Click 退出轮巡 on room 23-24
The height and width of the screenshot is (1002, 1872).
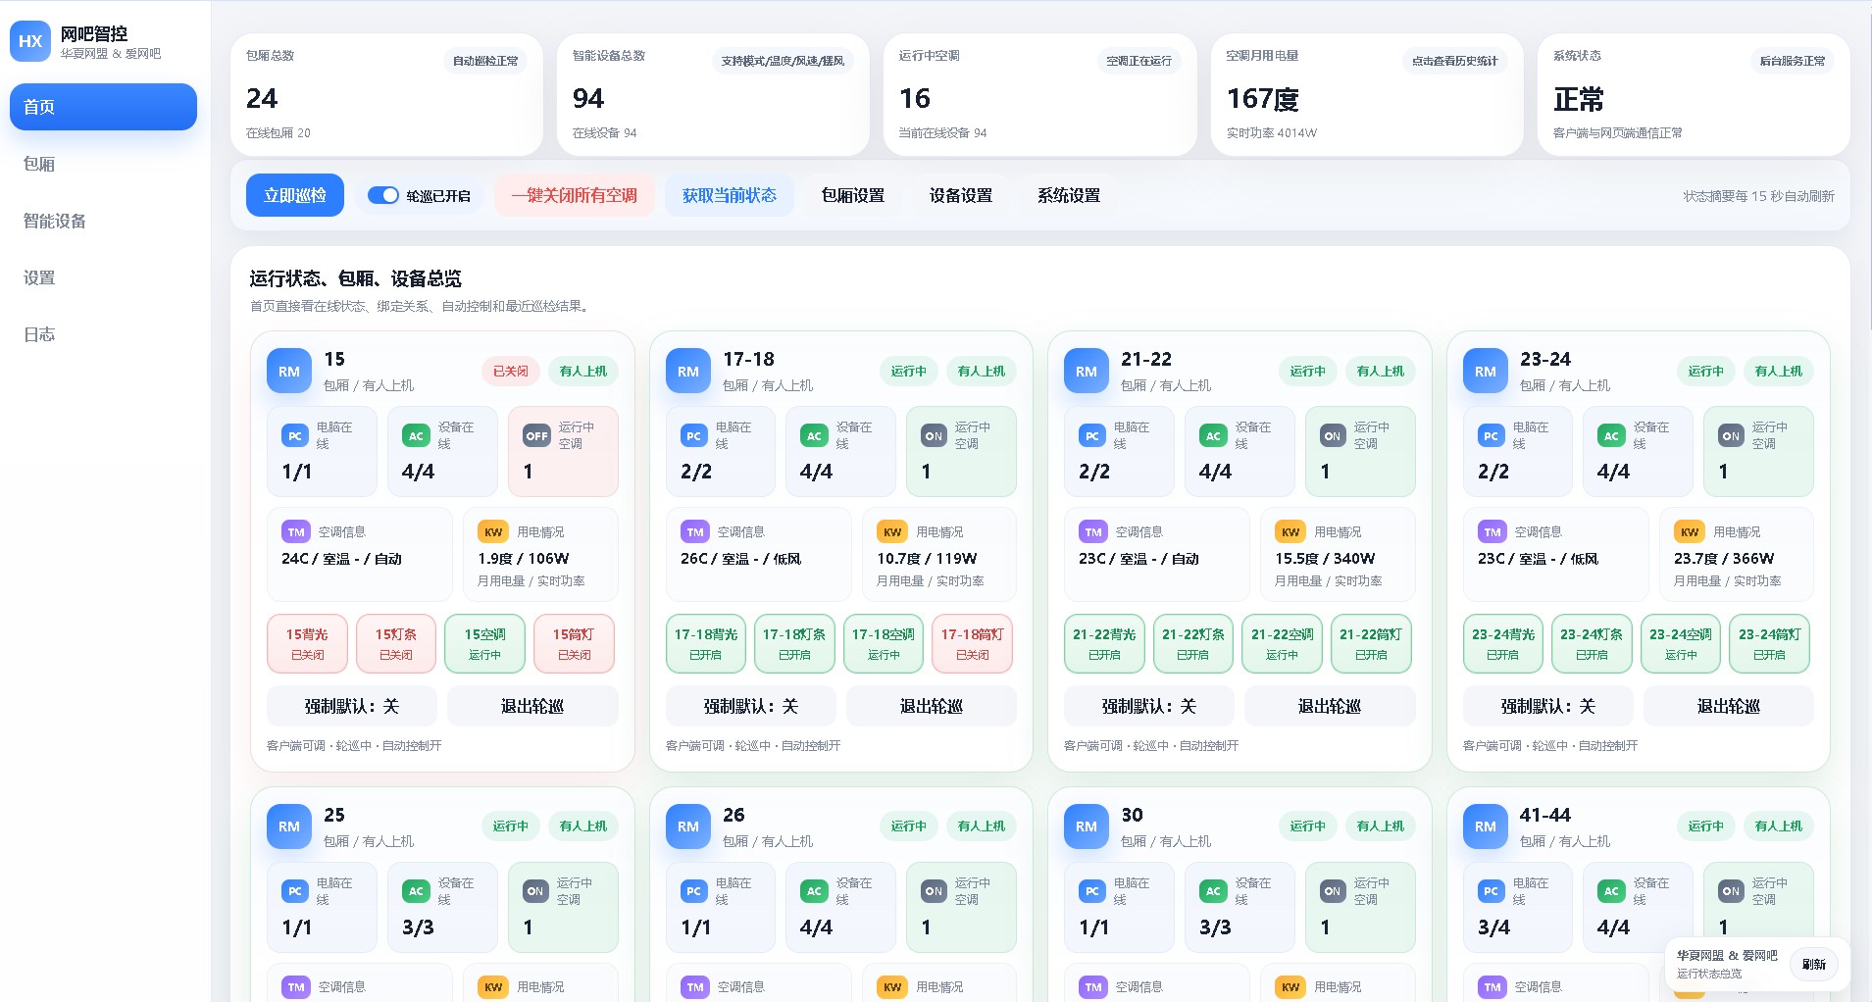1728,706
